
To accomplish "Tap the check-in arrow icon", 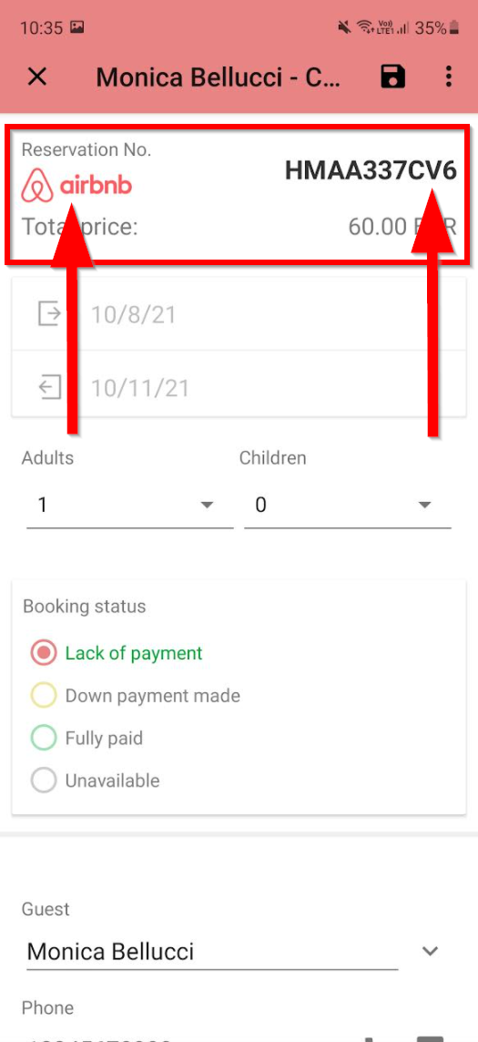I will 50,313.
